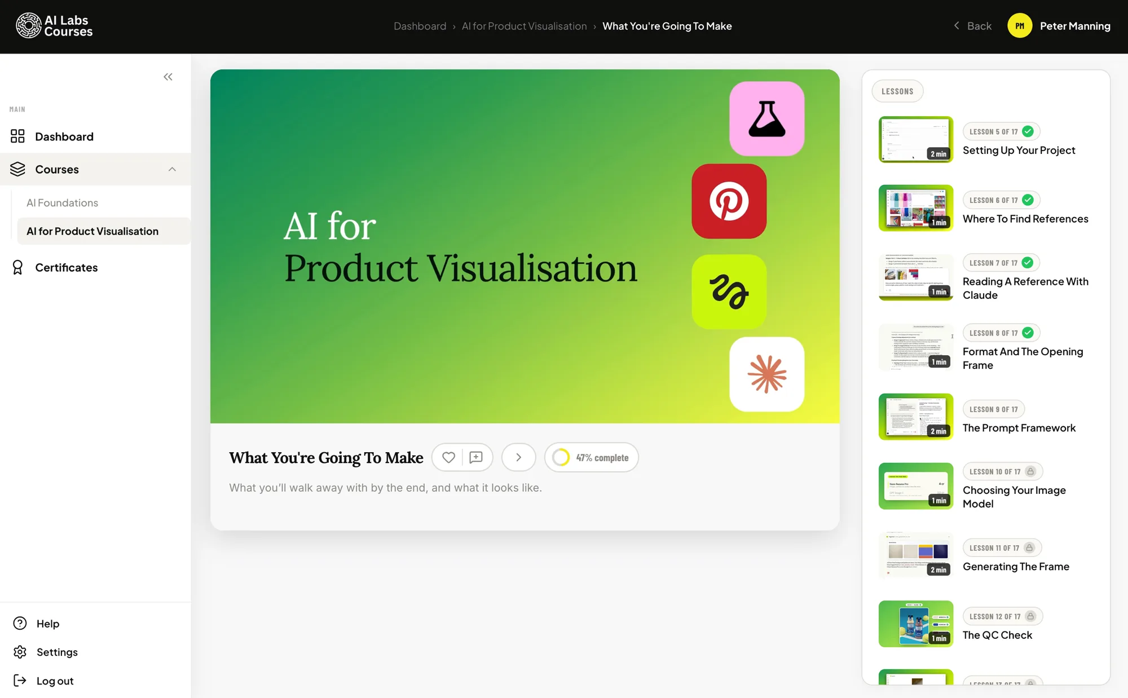Image resolution: width=1128 pixels, height=698 pixels.
Task: Click Lesson 6 green completed checkmark
Action: click(x=1028, y=200)
